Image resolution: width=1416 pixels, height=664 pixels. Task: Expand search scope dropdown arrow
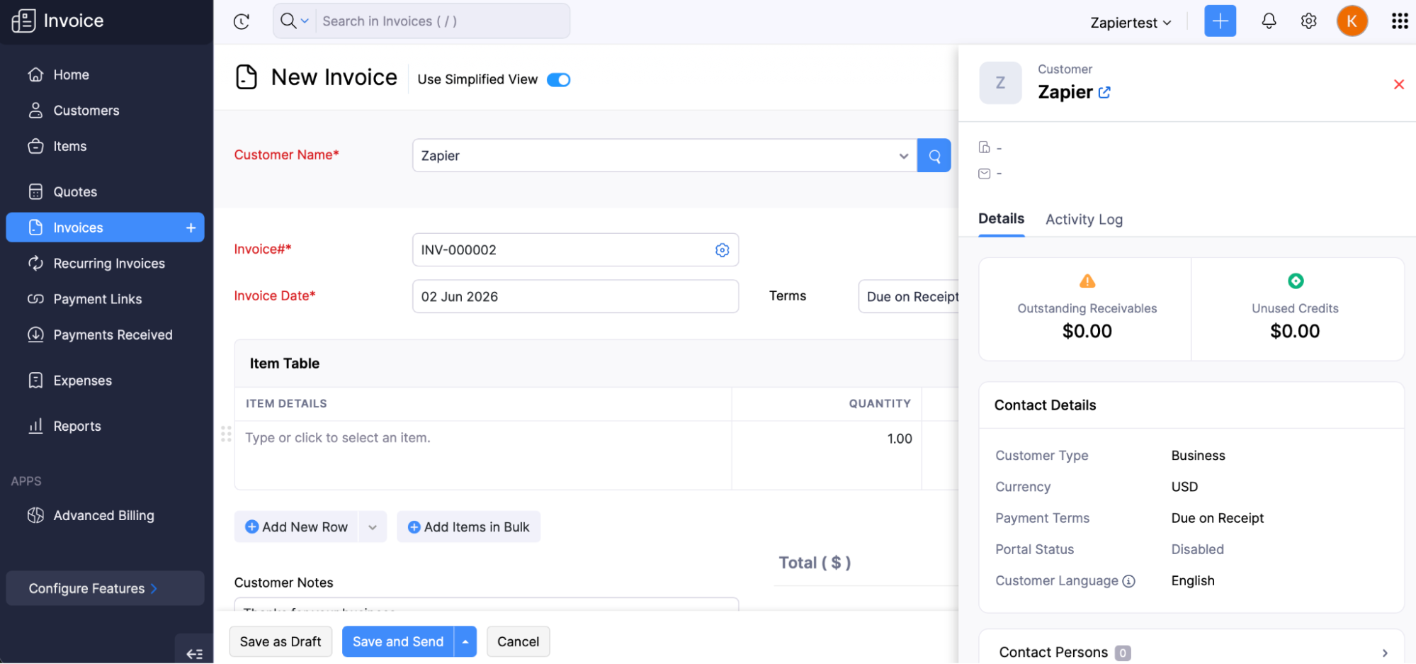[305, 21]
